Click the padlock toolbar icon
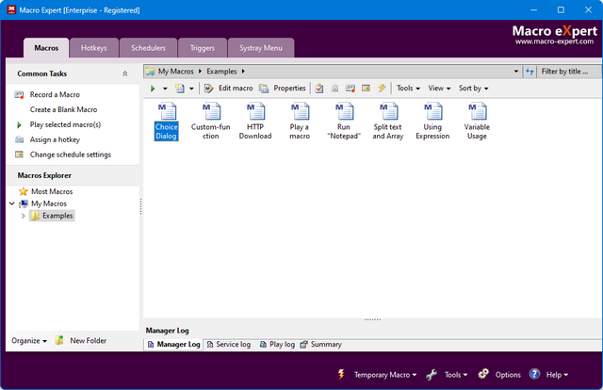Screen dimensions: 603x390 point(335,89)
